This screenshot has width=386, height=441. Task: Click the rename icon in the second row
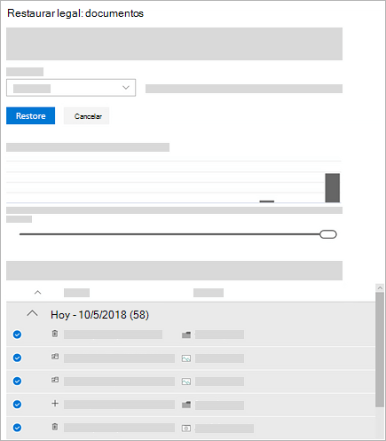pos(55,357)
